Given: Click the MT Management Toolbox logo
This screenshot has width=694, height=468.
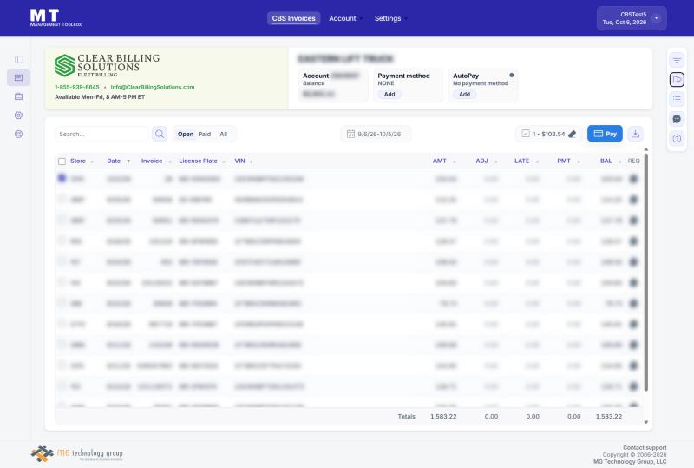Looking at the screenshot, I should click(56, 18).
